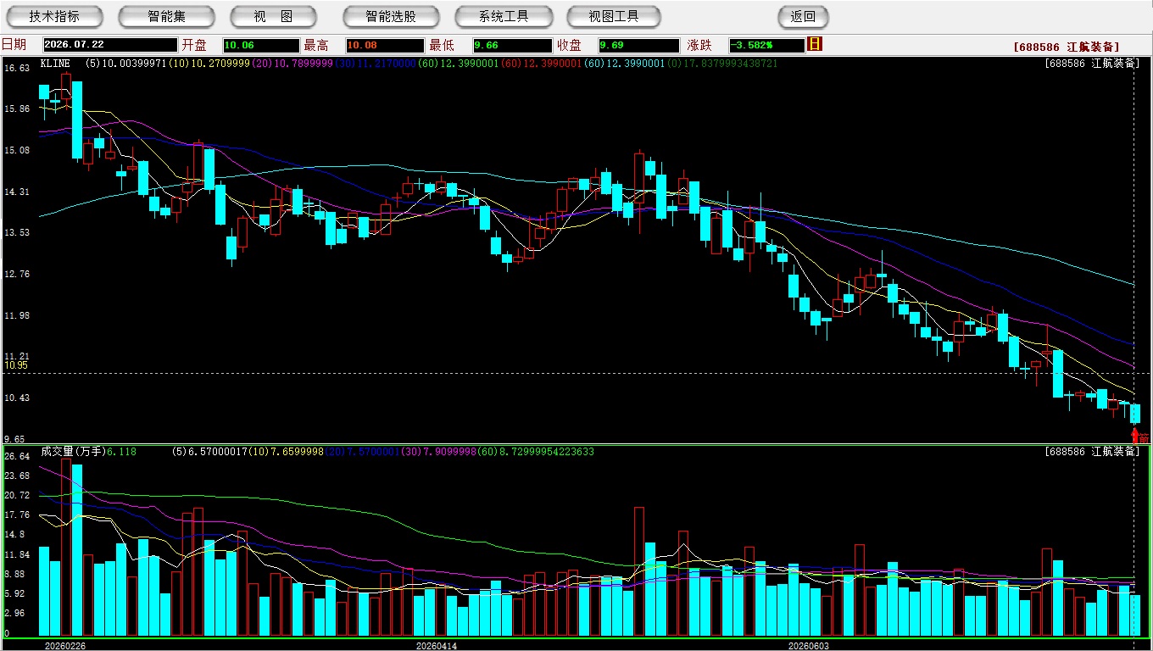Open the 技术指标 menu button

coord(55,17)
